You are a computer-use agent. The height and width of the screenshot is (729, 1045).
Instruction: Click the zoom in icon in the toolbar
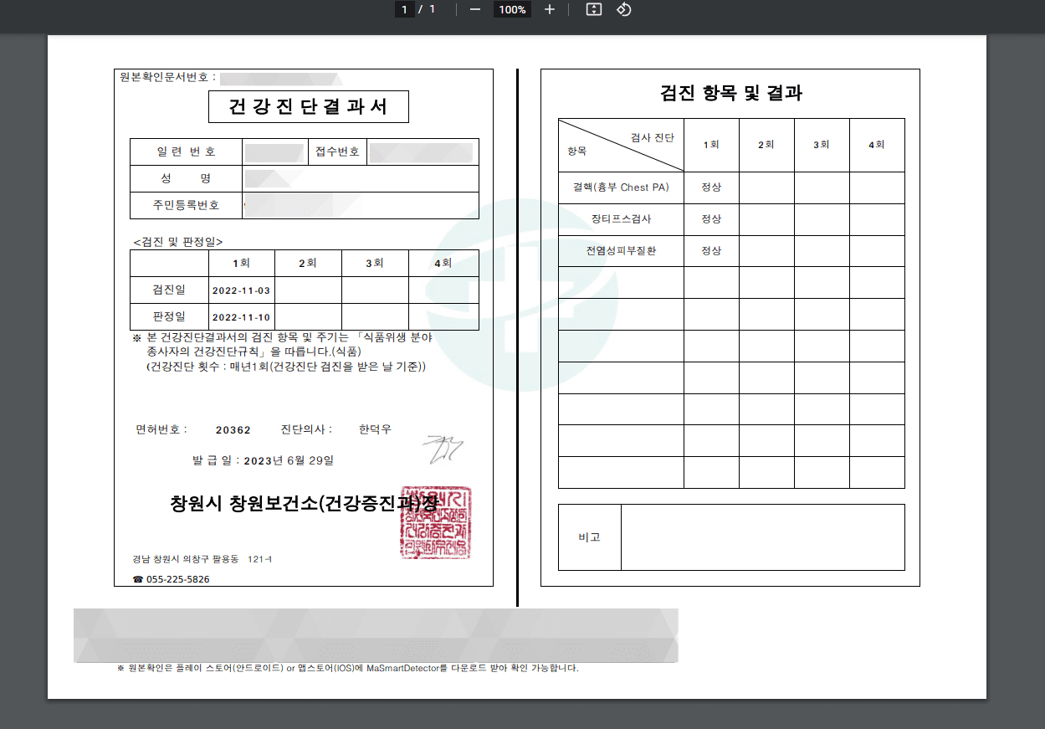tap(548, 9)
